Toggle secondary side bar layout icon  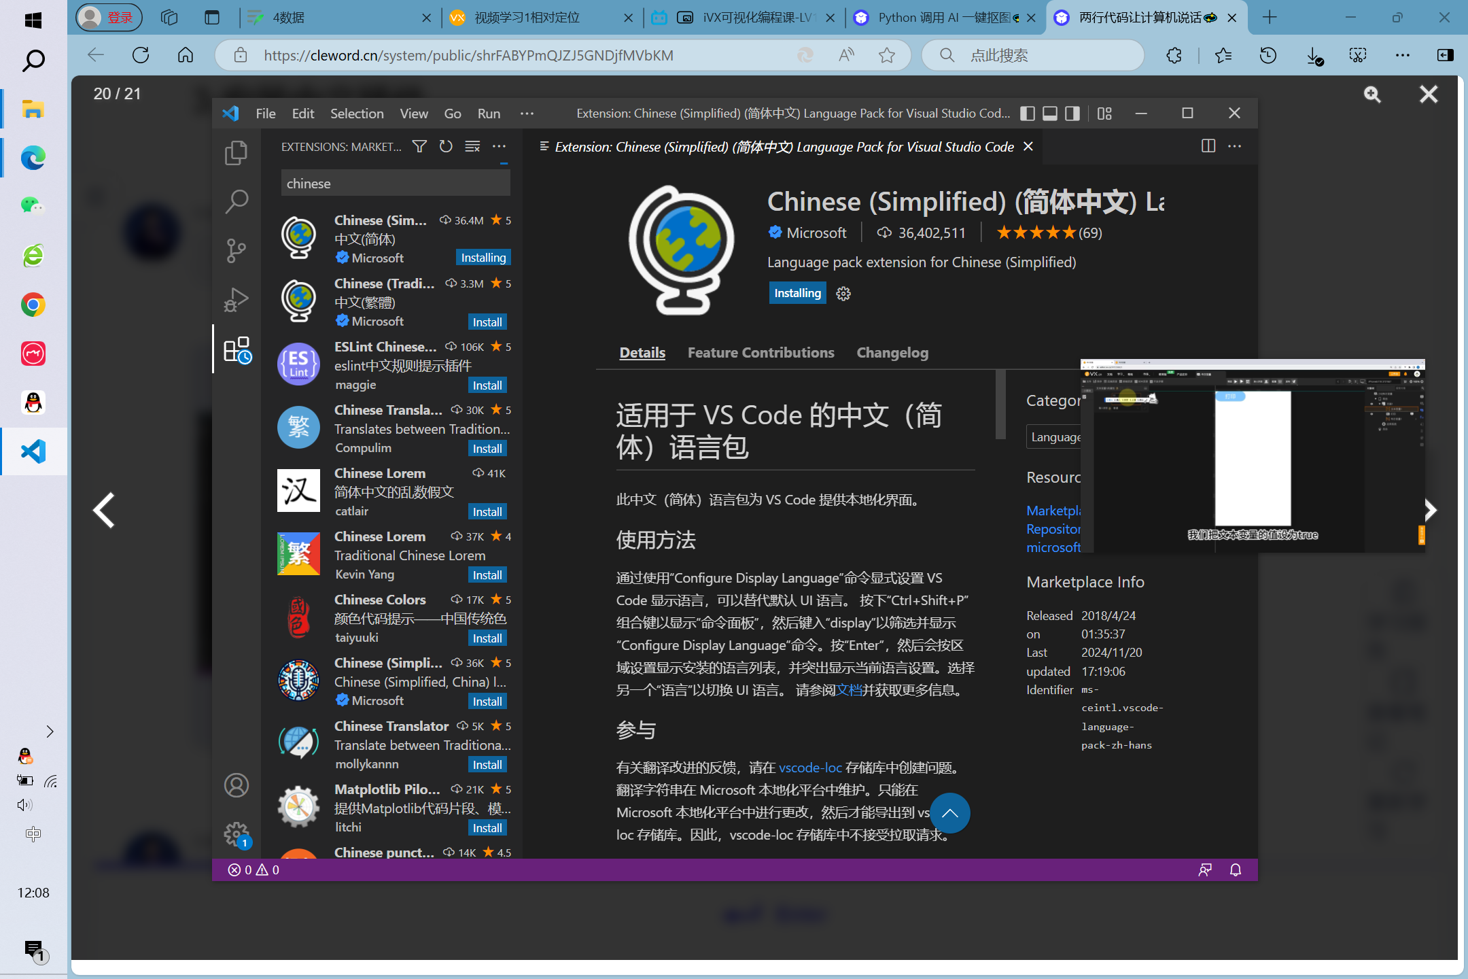pos(1072,114)
